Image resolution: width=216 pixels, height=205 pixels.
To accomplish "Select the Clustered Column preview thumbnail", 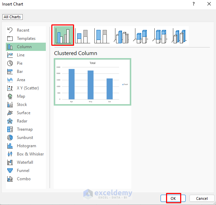I will (92, 82).
